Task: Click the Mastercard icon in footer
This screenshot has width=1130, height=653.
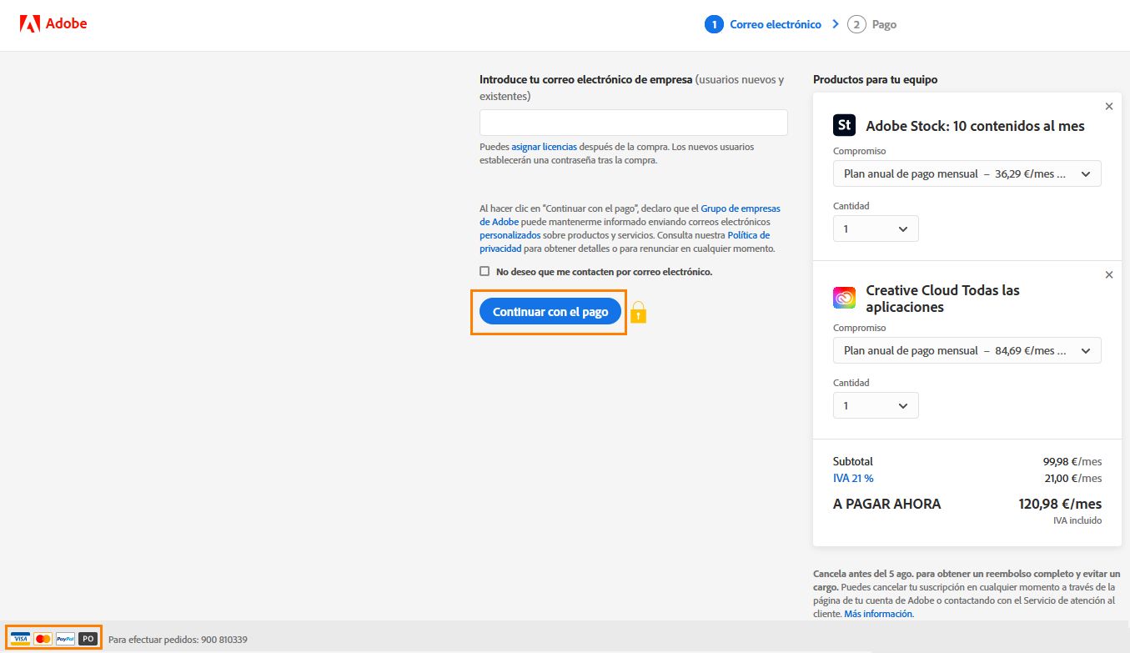Action: [43, 639]
